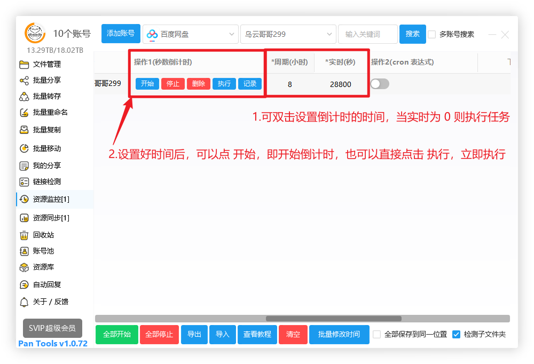Click the 链接检测 checklist icon
This screenshot has height=364, width=534.
tap(24, 182)
